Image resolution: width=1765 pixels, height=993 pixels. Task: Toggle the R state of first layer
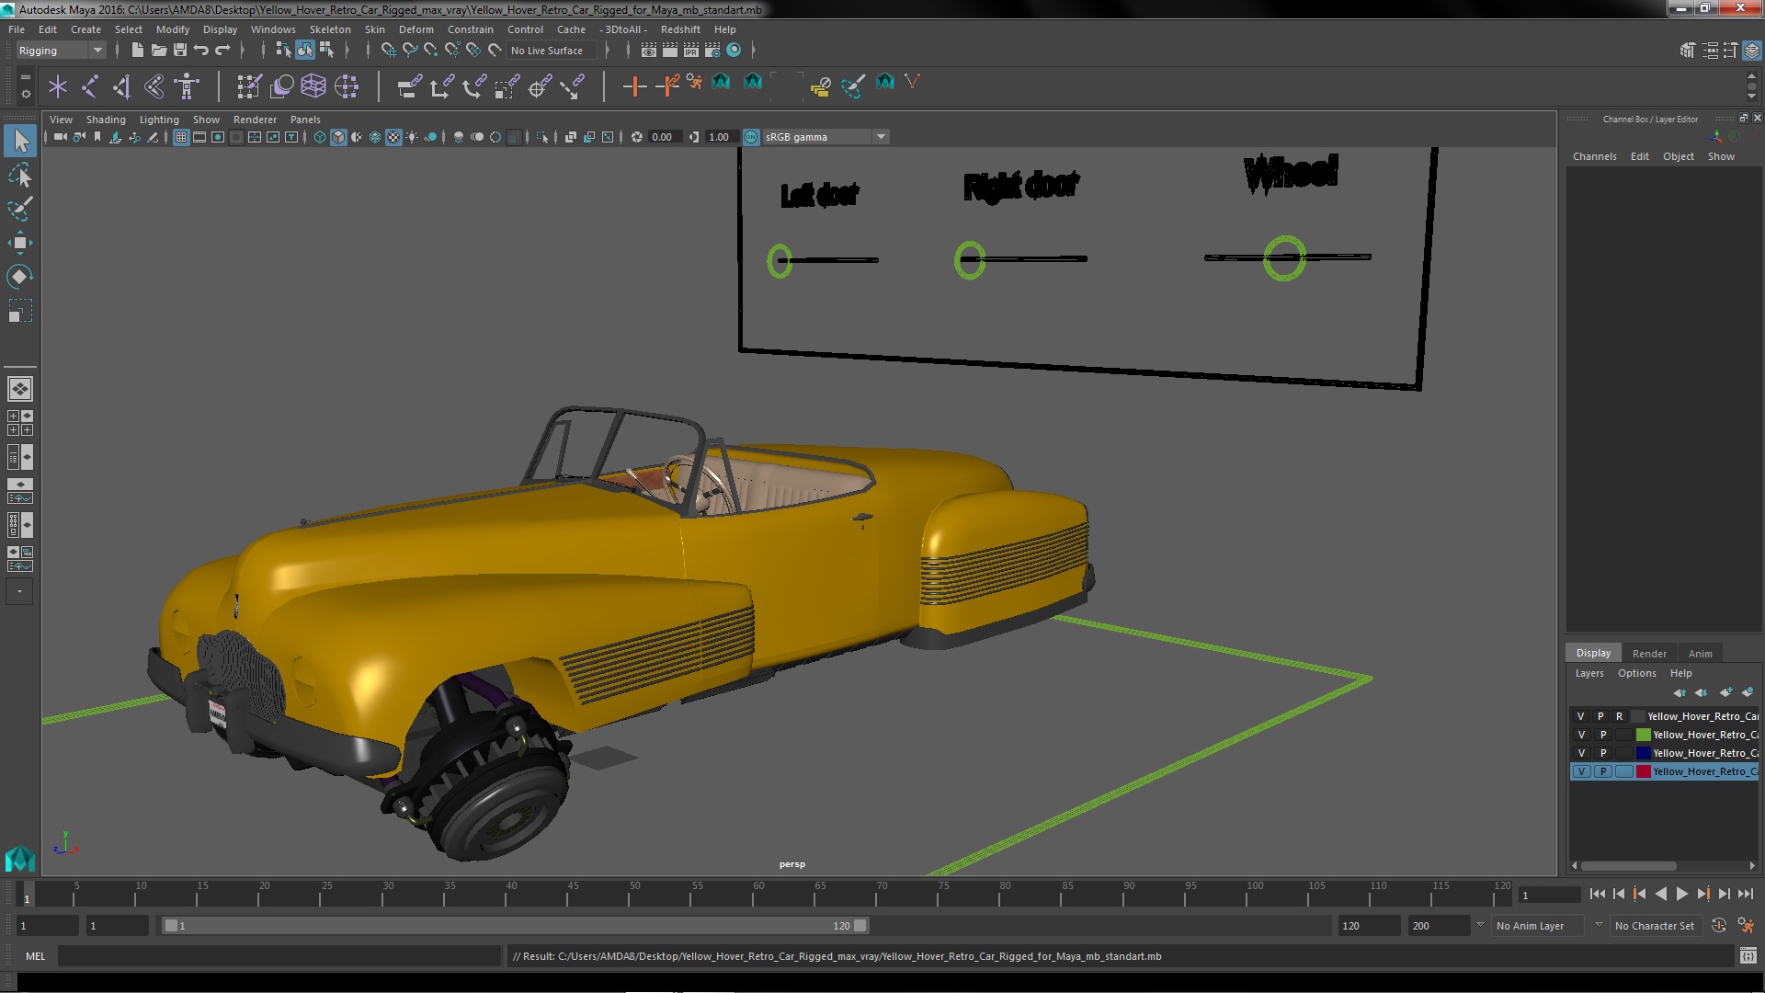pyautogui.click(x=1620, y=716)
